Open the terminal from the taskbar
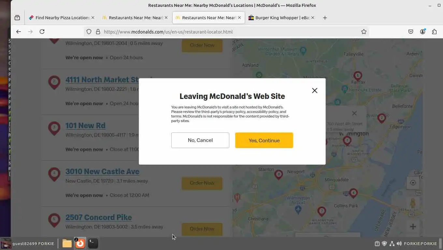The height and width of the screenshot is (250, 443). pyautogui.click(x=93, y=243)
